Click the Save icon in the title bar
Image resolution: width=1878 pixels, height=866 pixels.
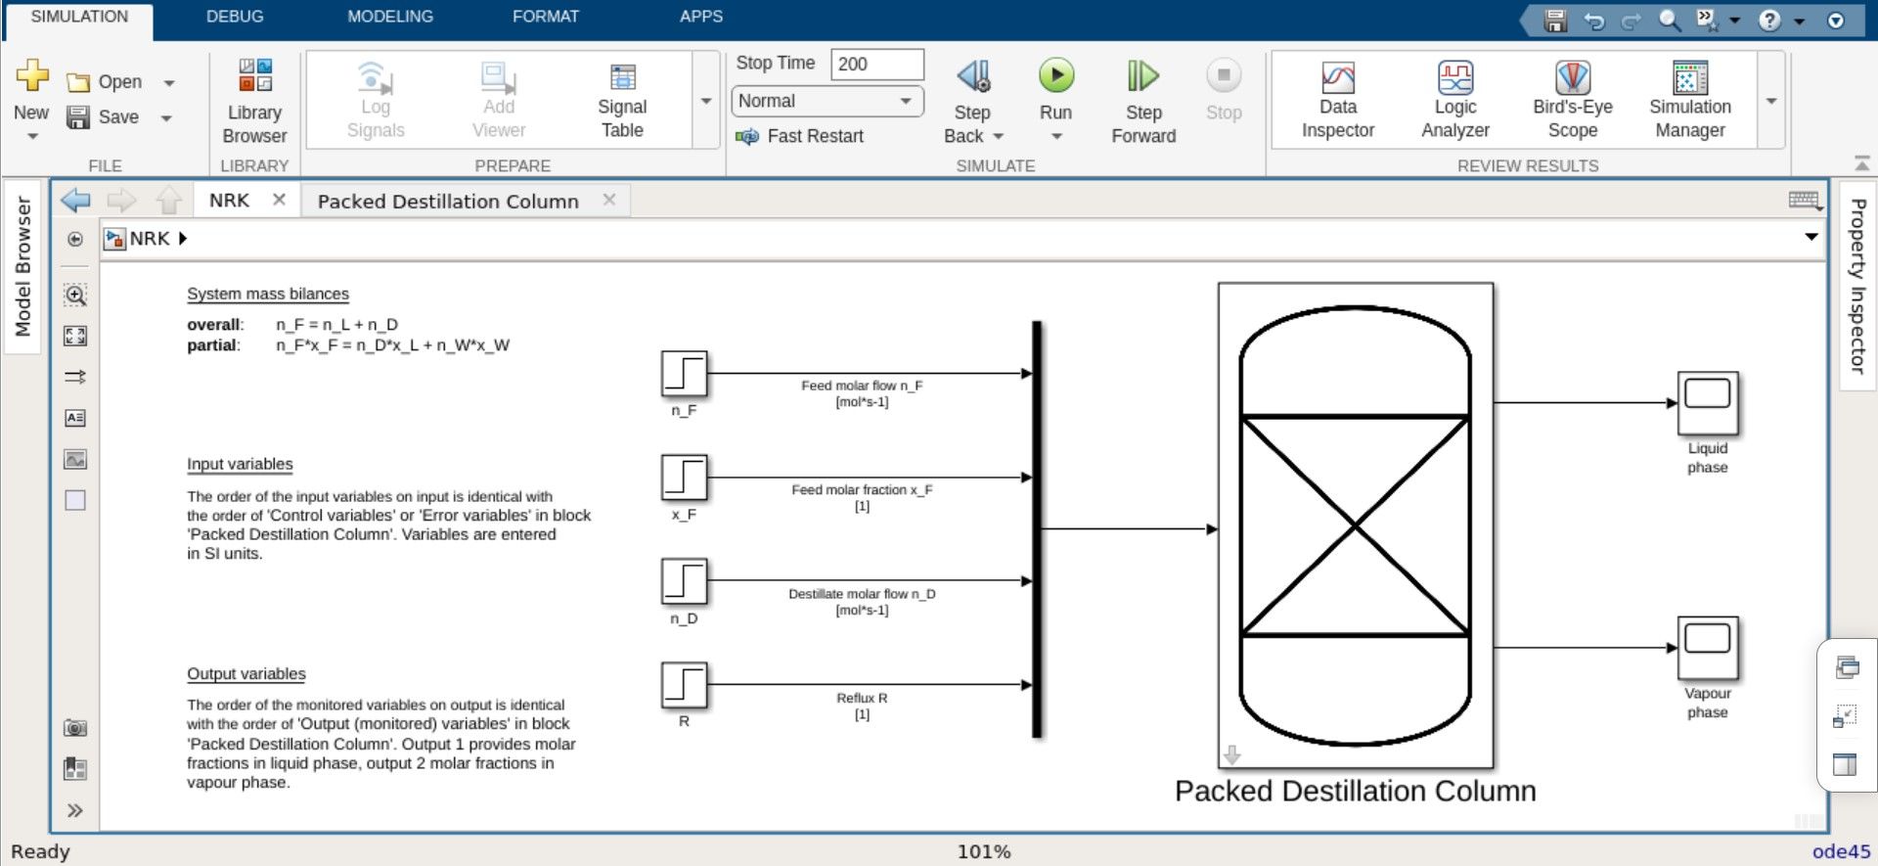pos(1555,20)
